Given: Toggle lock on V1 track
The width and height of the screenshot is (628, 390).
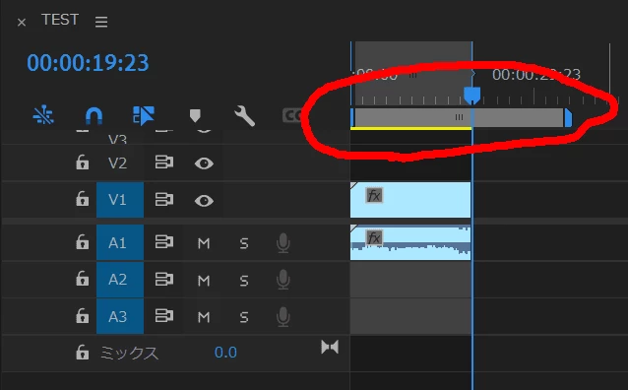Looking at the screenshot, I should point(82,199).
